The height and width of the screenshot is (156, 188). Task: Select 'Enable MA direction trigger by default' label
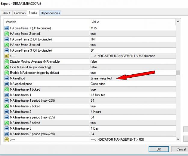[x=35, y=73]
